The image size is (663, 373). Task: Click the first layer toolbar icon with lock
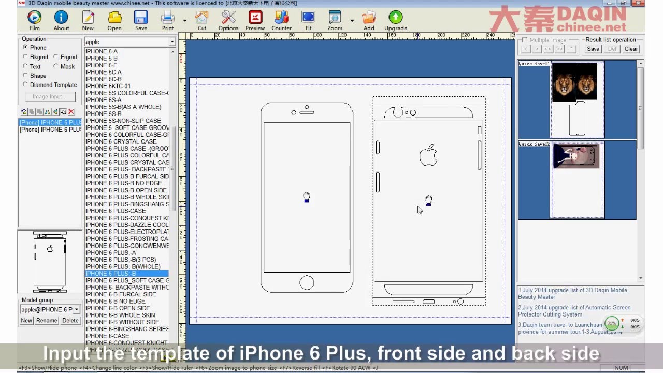[24, 112]
